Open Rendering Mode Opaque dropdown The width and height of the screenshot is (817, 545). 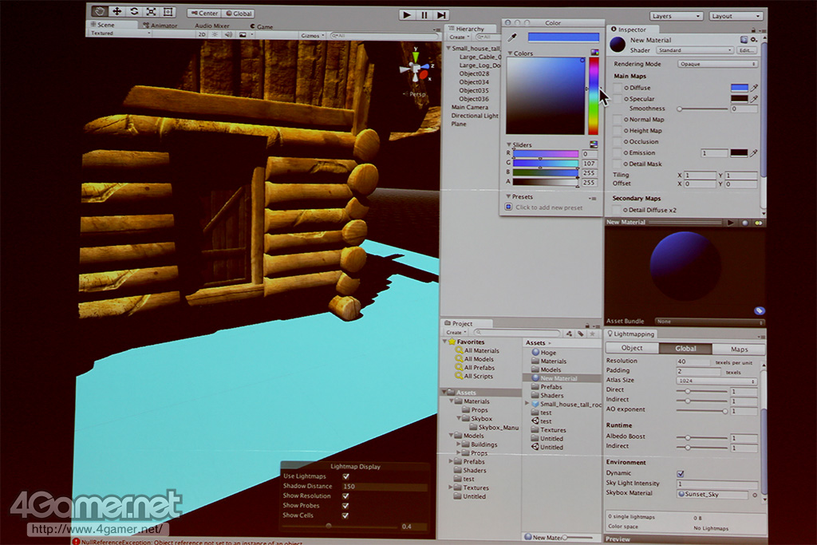click(717, 64)
